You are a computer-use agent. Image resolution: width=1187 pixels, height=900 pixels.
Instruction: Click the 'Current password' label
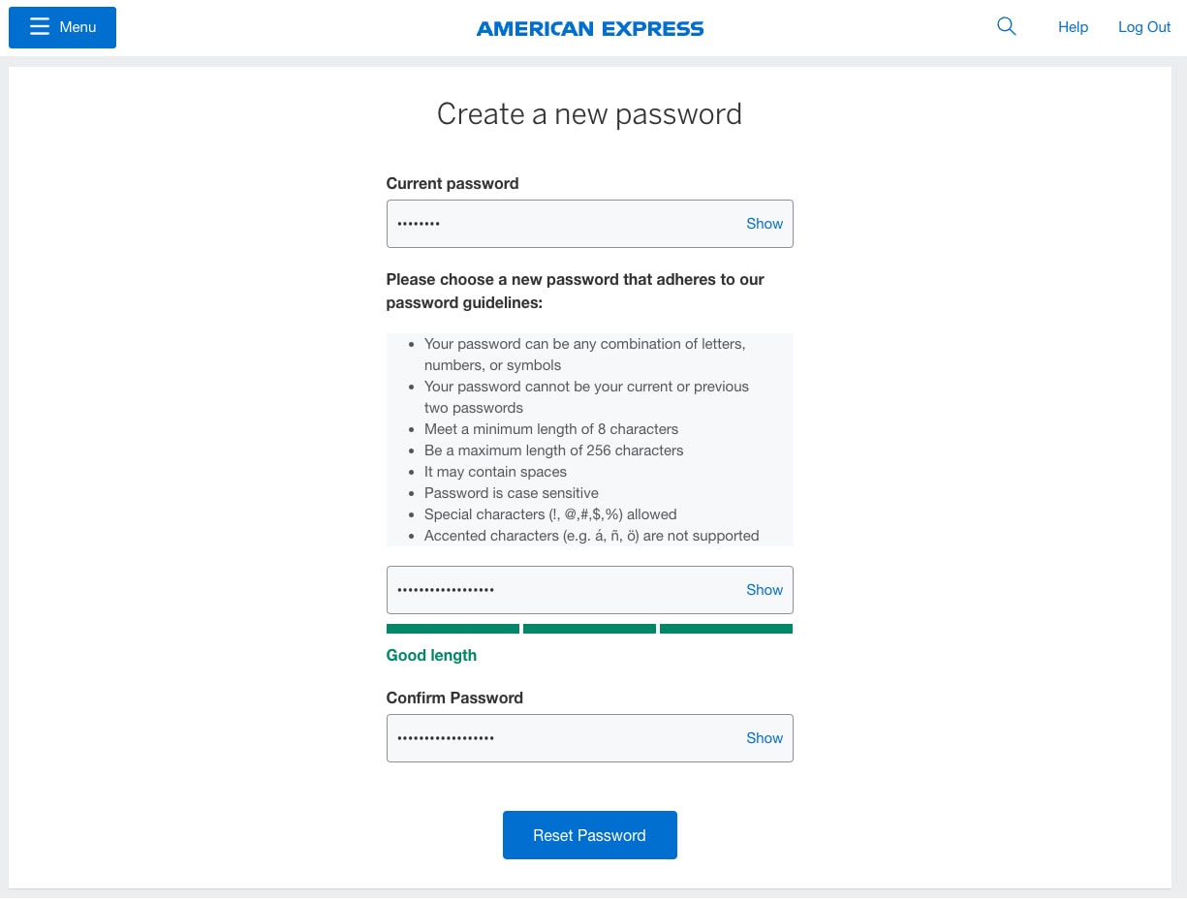[452, 183]
